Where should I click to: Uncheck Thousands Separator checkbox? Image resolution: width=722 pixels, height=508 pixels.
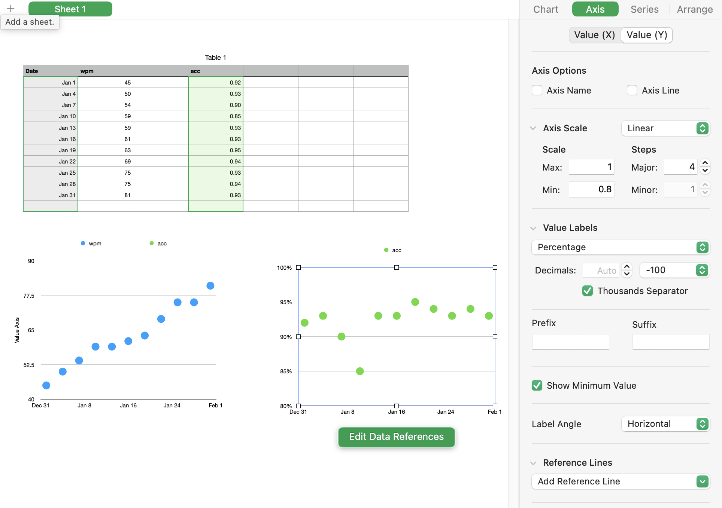pyautogui.click(x=588, y=291)
